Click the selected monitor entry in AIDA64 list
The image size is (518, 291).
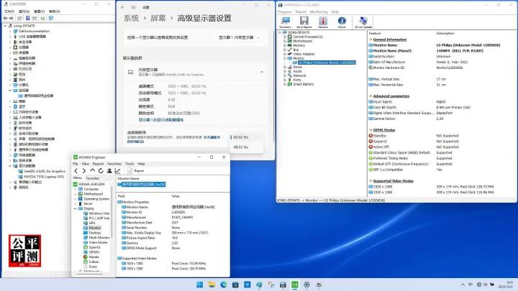coord(142,184)
